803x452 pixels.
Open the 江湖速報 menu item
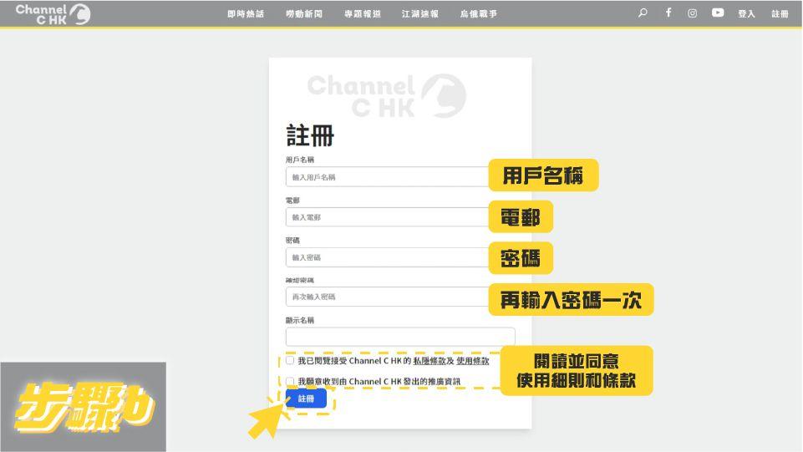[420, 14]
